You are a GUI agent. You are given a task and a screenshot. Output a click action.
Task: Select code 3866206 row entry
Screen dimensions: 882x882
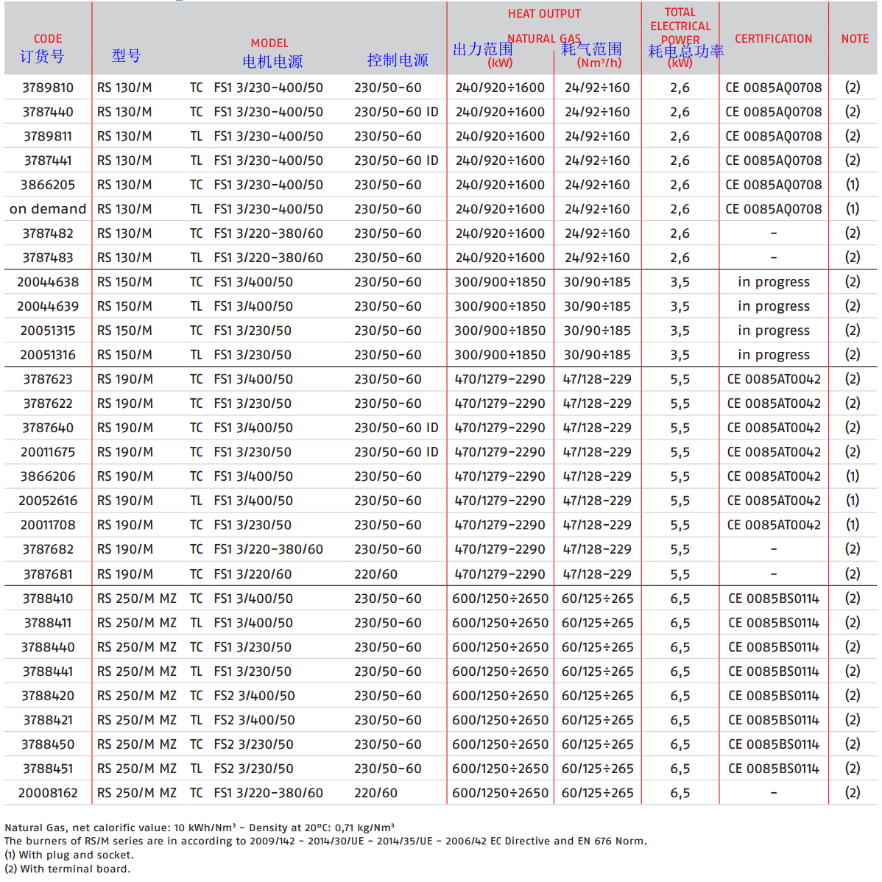click(48, 476)
